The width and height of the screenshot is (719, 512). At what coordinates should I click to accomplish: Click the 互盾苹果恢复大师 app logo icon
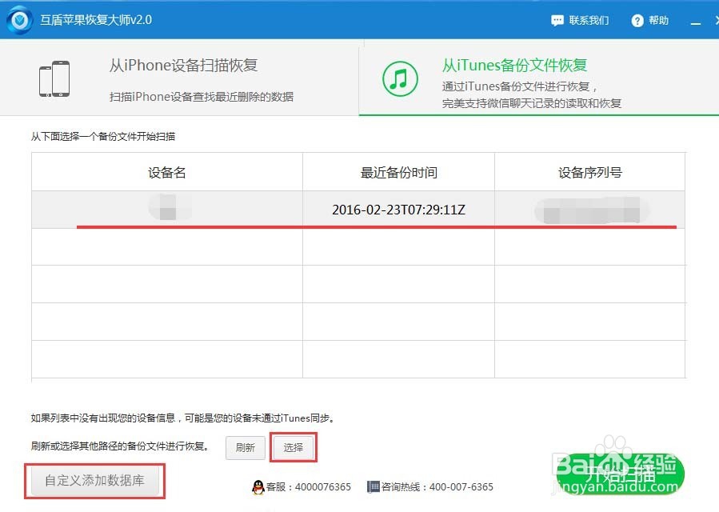[x=19, y=20]
